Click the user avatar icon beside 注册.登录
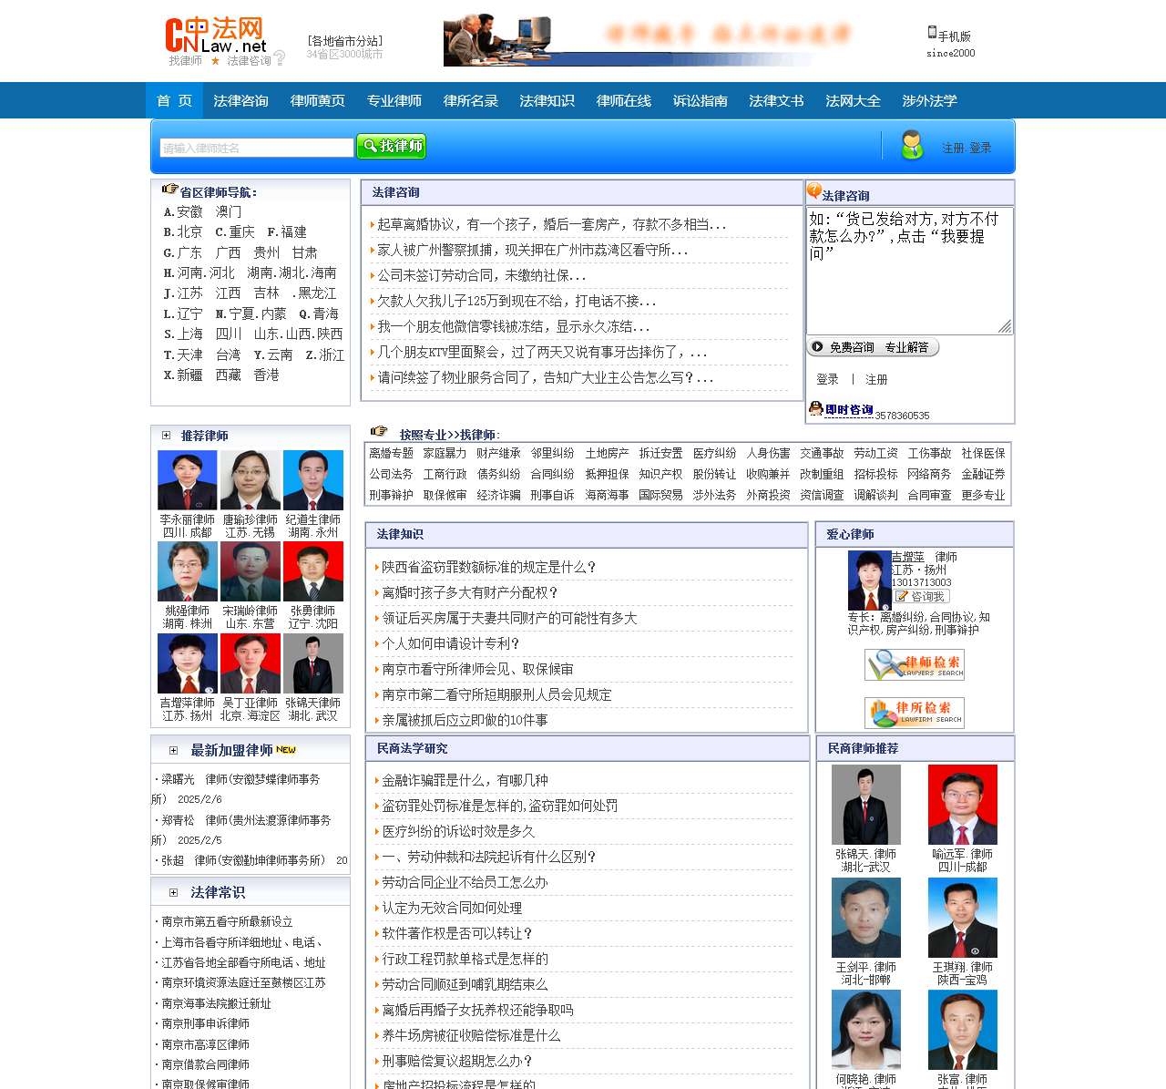The width and height of the screenshot is (1166, 1089). click(912, 146)
